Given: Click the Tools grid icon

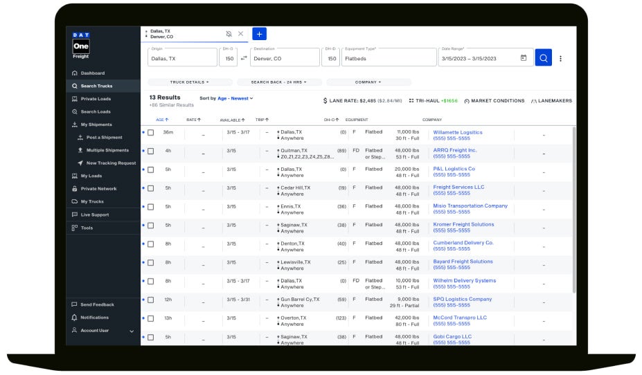Looking at the screenshot, I should (75, 228).
